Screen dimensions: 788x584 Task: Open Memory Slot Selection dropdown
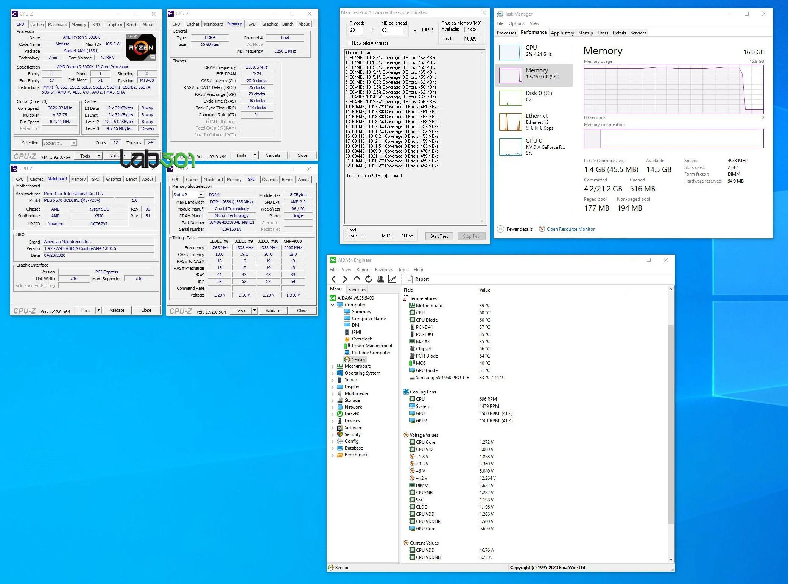(x=201, y=195)
